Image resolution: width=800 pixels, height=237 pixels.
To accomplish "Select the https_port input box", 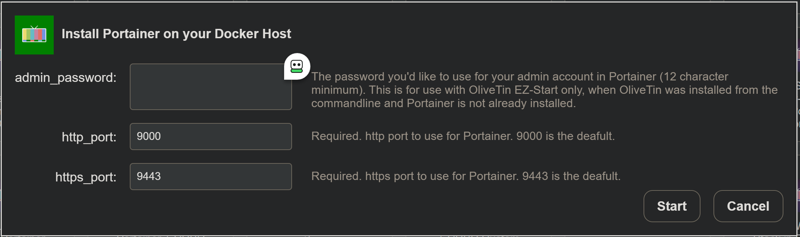I will click(211, 177).
